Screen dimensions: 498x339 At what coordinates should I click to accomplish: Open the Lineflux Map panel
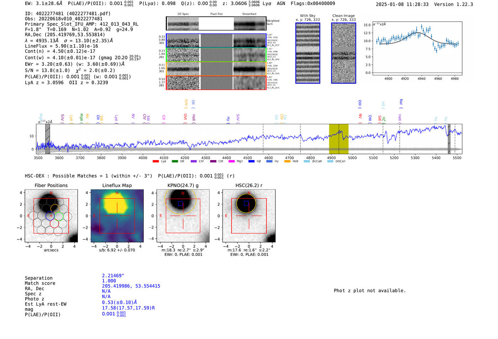click(117, 216)
